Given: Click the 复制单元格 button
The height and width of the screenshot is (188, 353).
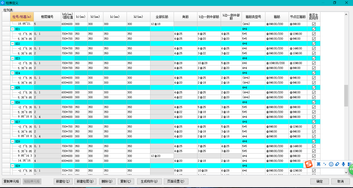Looking at the screenshot, I should (x=11, y=181).
